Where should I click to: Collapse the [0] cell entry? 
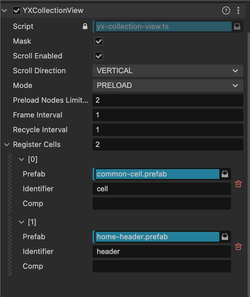point(21,159)
